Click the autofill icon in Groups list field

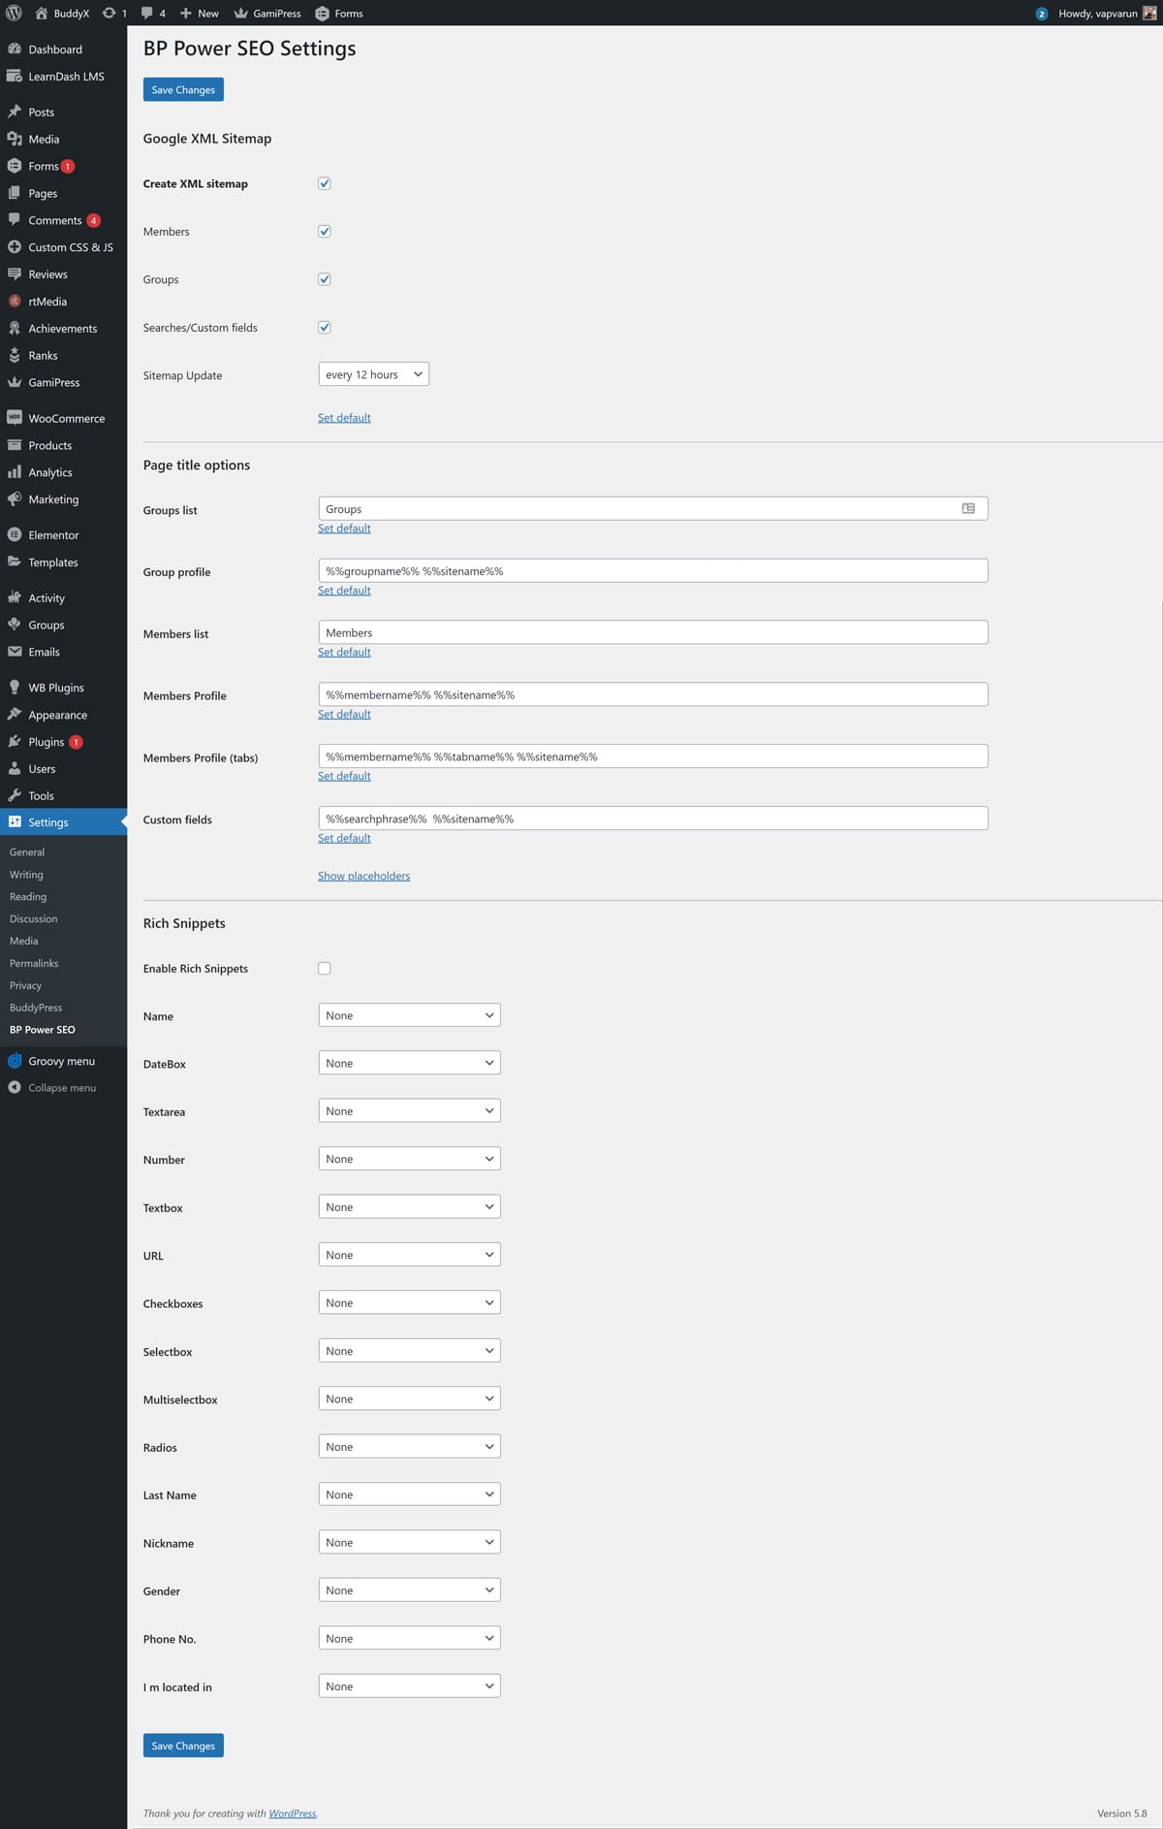(x=967, y=509)
